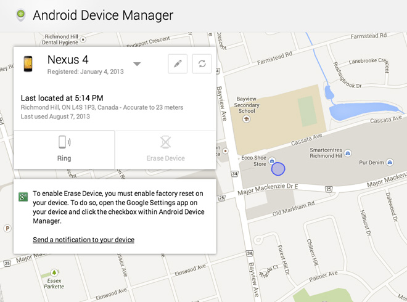Click the Registered: January 4, 2013 text
The height and width of the screenshot is (302, 407).
[85, 71]
